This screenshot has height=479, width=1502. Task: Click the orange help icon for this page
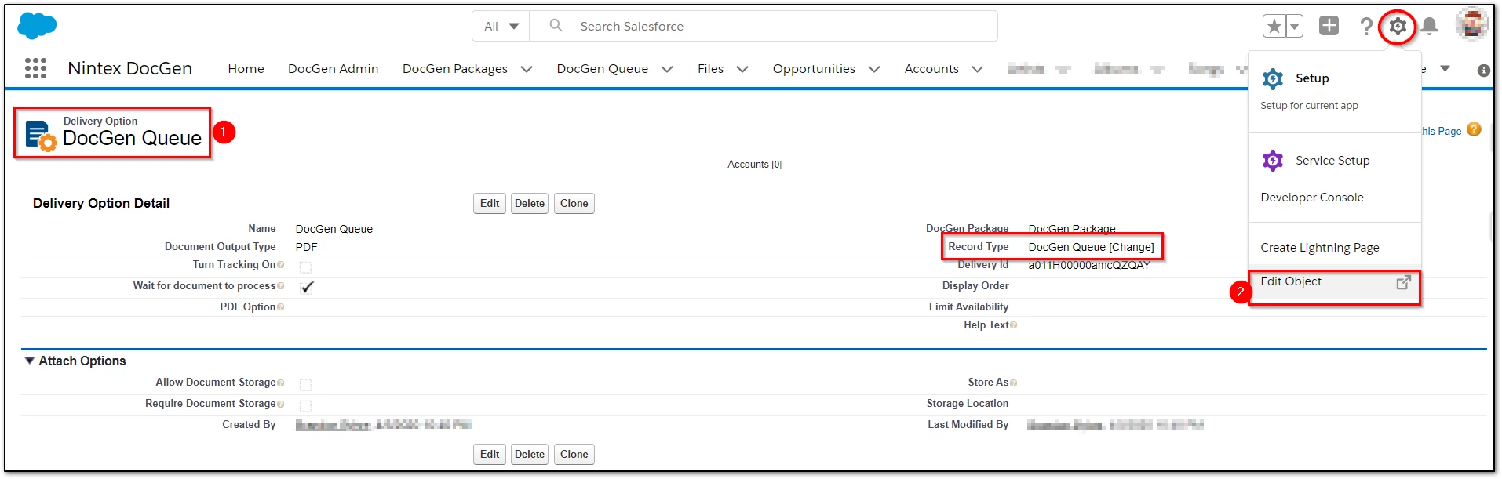point(1474,129)
